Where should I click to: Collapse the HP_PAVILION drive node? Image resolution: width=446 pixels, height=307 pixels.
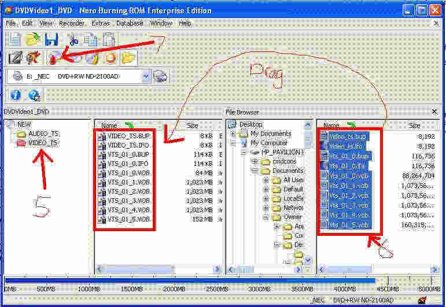244,152
